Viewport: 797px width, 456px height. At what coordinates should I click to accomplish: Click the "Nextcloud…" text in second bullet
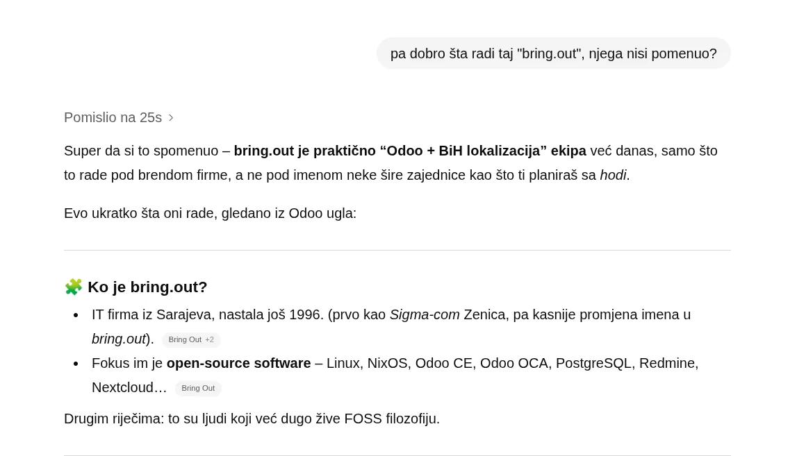[x=129, y=387]
